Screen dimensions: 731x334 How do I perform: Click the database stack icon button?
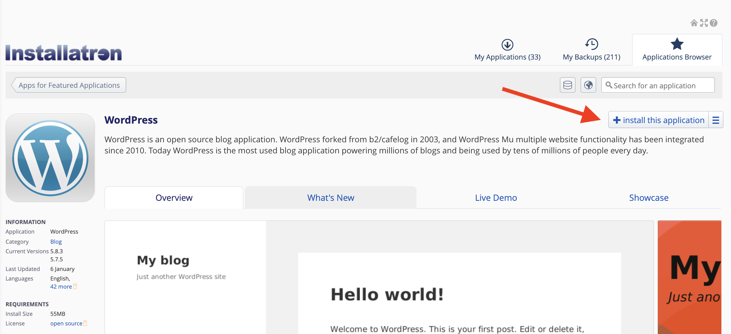[x=567, y=85]
